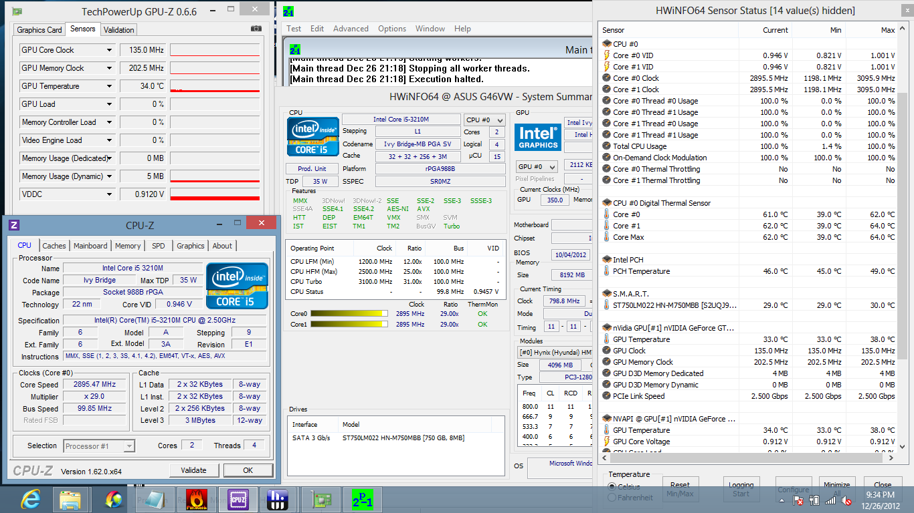Screen dimensions: 914x513
Task: Open the GPU #0 selector dropdown
Action: pyautogui.click(x=537, y=166)
